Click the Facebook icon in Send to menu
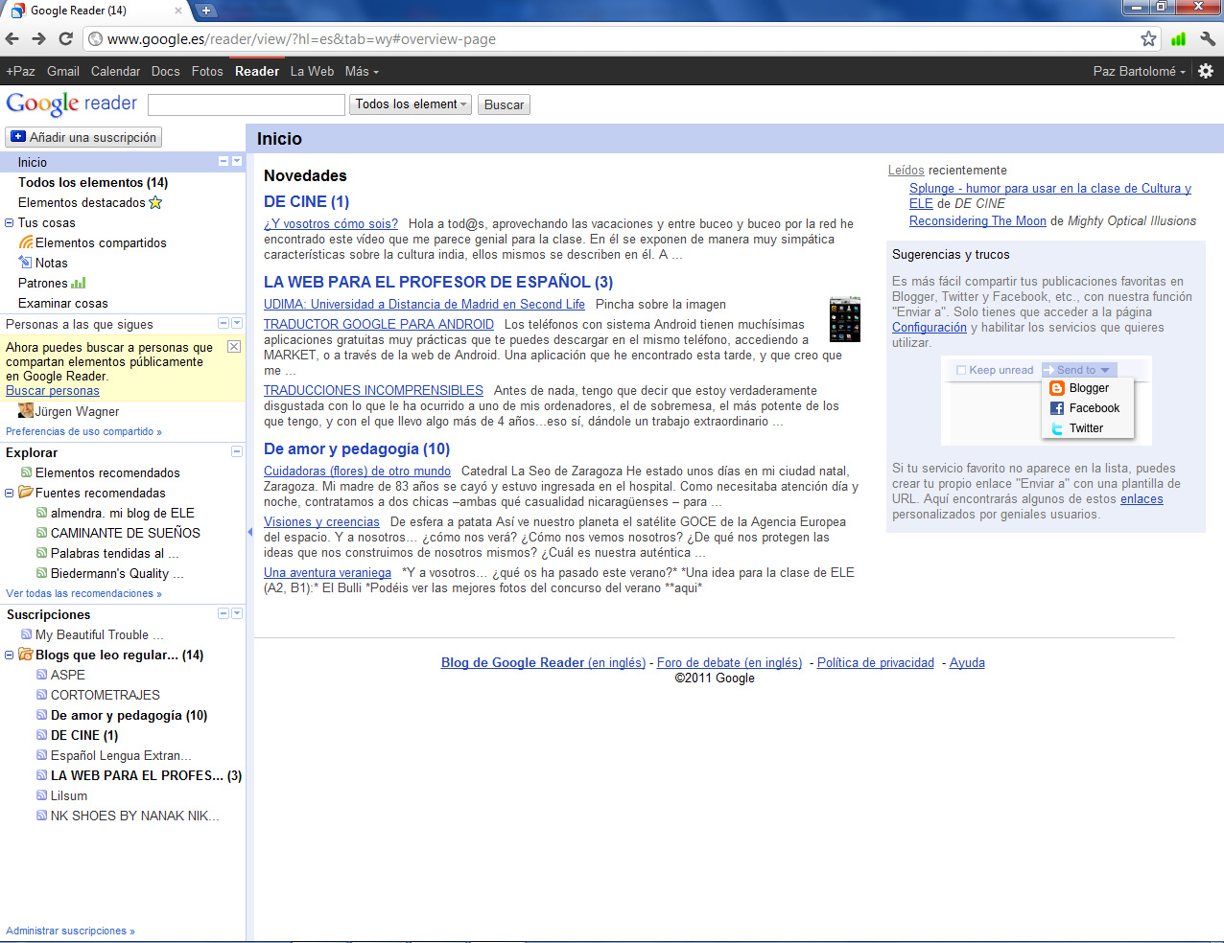The image size is (1224, 943). coord(1057,408)
